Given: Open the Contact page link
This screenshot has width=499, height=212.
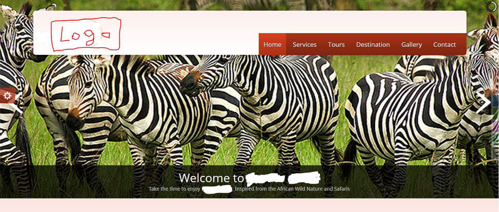Looking at the screenshot, I should (444, 45).
